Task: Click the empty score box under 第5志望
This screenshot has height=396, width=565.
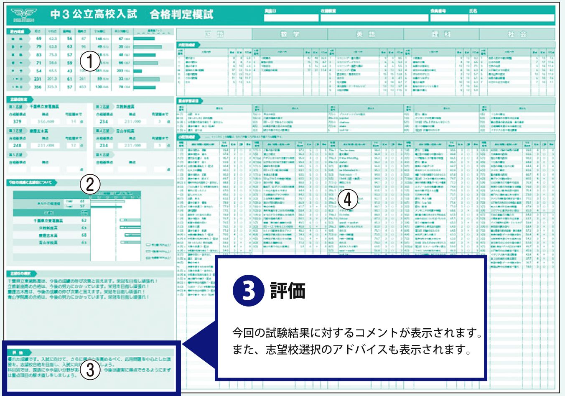Action: tap(46, 169)
